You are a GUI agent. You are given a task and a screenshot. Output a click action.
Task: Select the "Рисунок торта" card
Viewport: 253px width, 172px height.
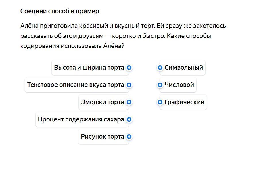(x=103, y=137)
